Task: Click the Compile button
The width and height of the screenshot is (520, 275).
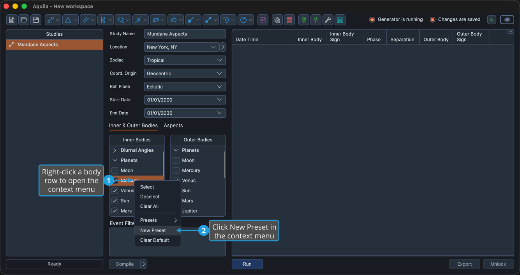Action: 125,264
